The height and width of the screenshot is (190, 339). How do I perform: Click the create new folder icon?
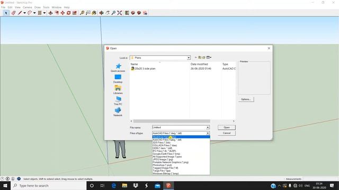[x=203, y=58]
